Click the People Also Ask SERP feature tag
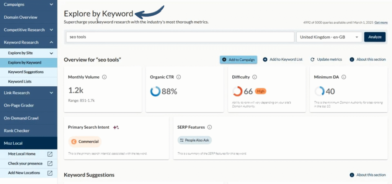The width and height of the screenshot is (392, 184). click(195, 140)
